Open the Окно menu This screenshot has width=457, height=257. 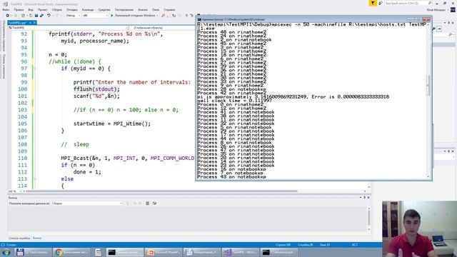click(156, 9)
